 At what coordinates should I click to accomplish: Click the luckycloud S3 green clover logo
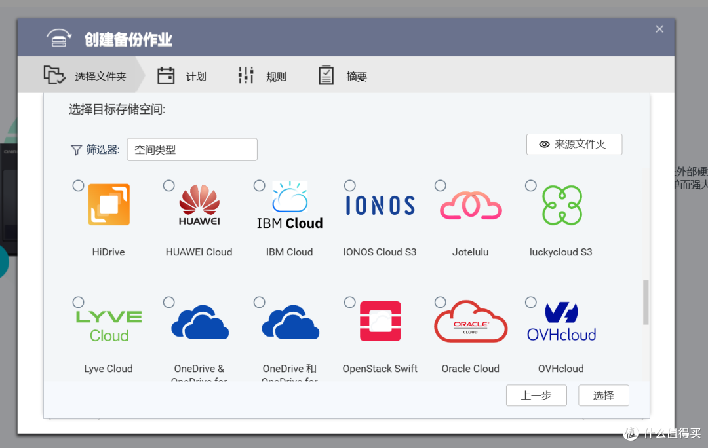tap(562, 205)
